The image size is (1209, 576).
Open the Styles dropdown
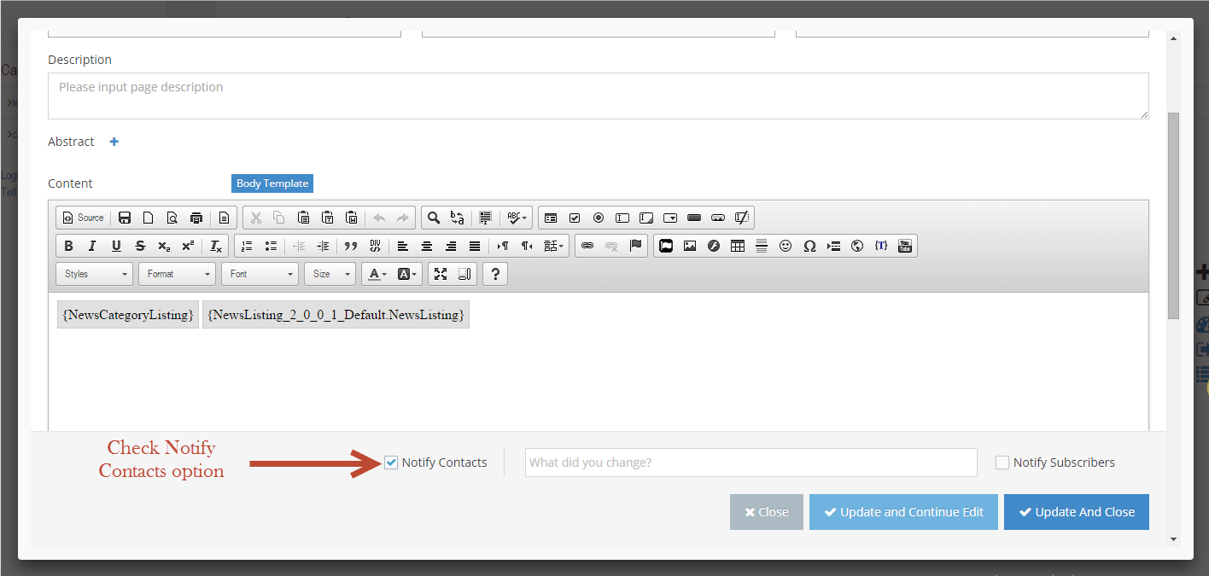(95, 274)
